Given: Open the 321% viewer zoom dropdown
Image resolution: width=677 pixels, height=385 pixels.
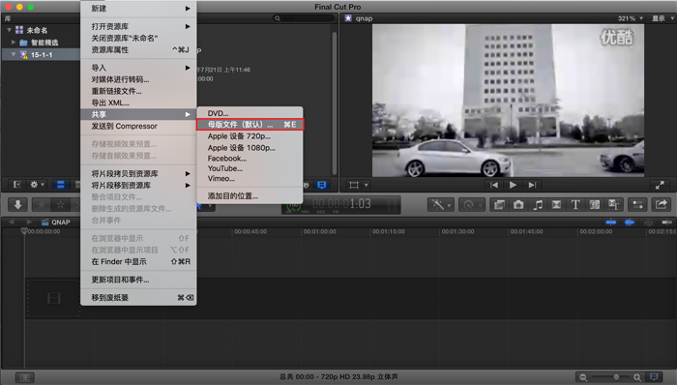Looking at the screenshot, I should pos(630,18).
